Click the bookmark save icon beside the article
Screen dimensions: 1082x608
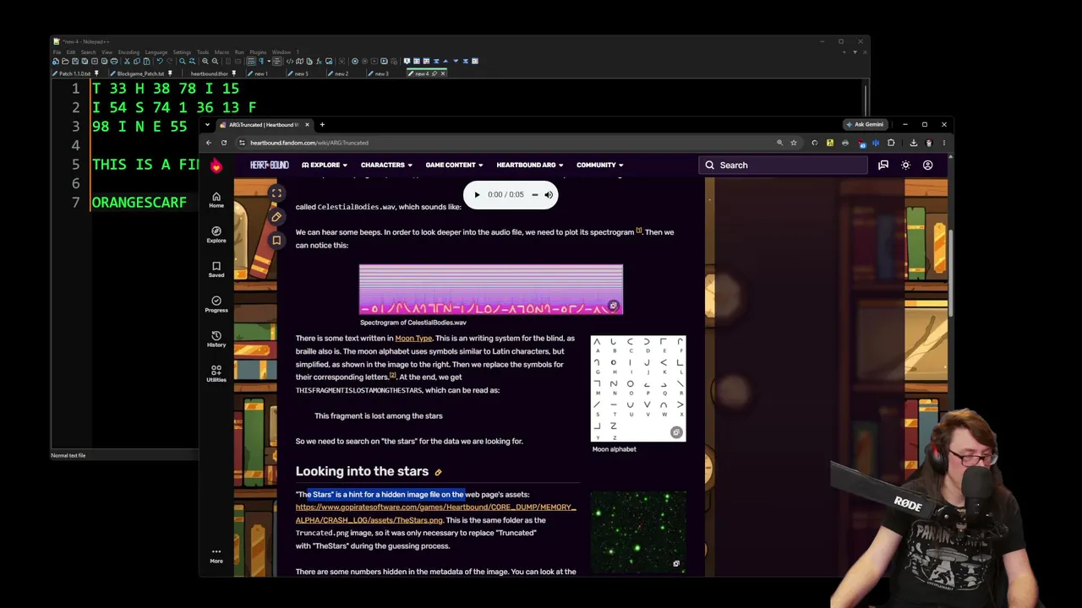coord(276,241)
